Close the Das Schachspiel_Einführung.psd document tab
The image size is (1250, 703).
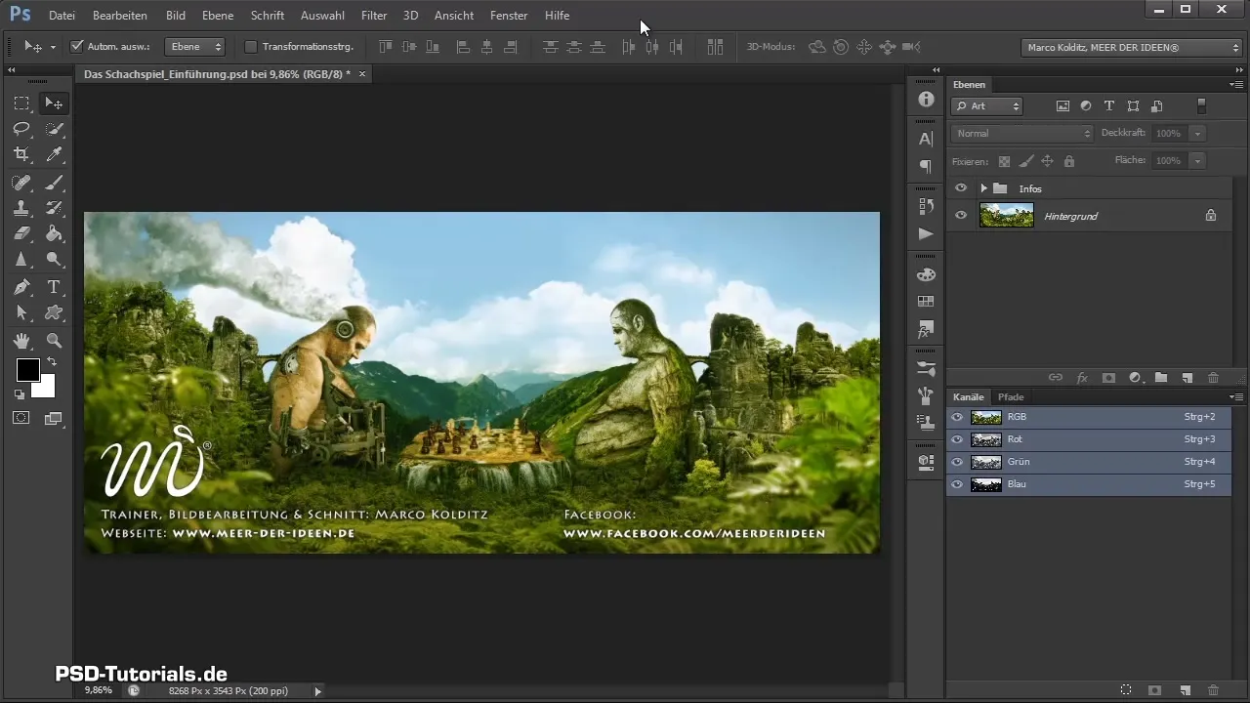tap(362, 73)
